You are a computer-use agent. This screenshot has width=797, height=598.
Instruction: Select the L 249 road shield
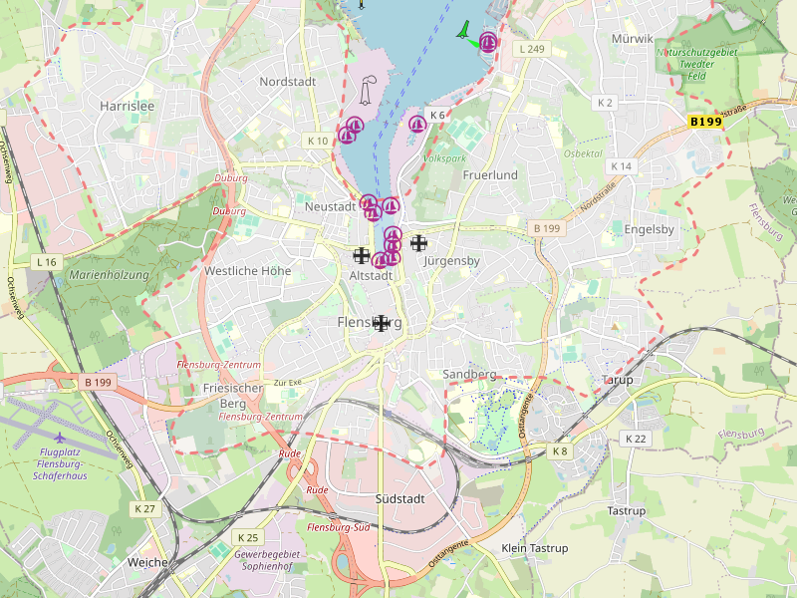(x=533, y=49)
